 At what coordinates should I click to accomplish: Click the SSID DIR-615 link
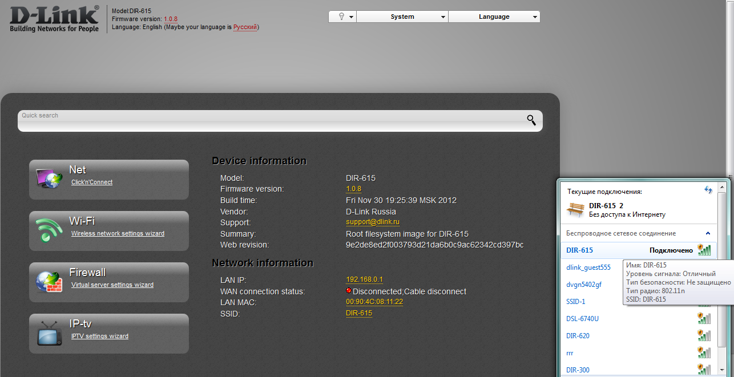tap(359, 313)
